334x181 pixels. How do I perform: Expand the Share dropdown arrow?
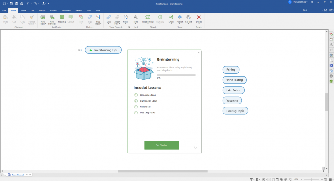pos(171,24)
